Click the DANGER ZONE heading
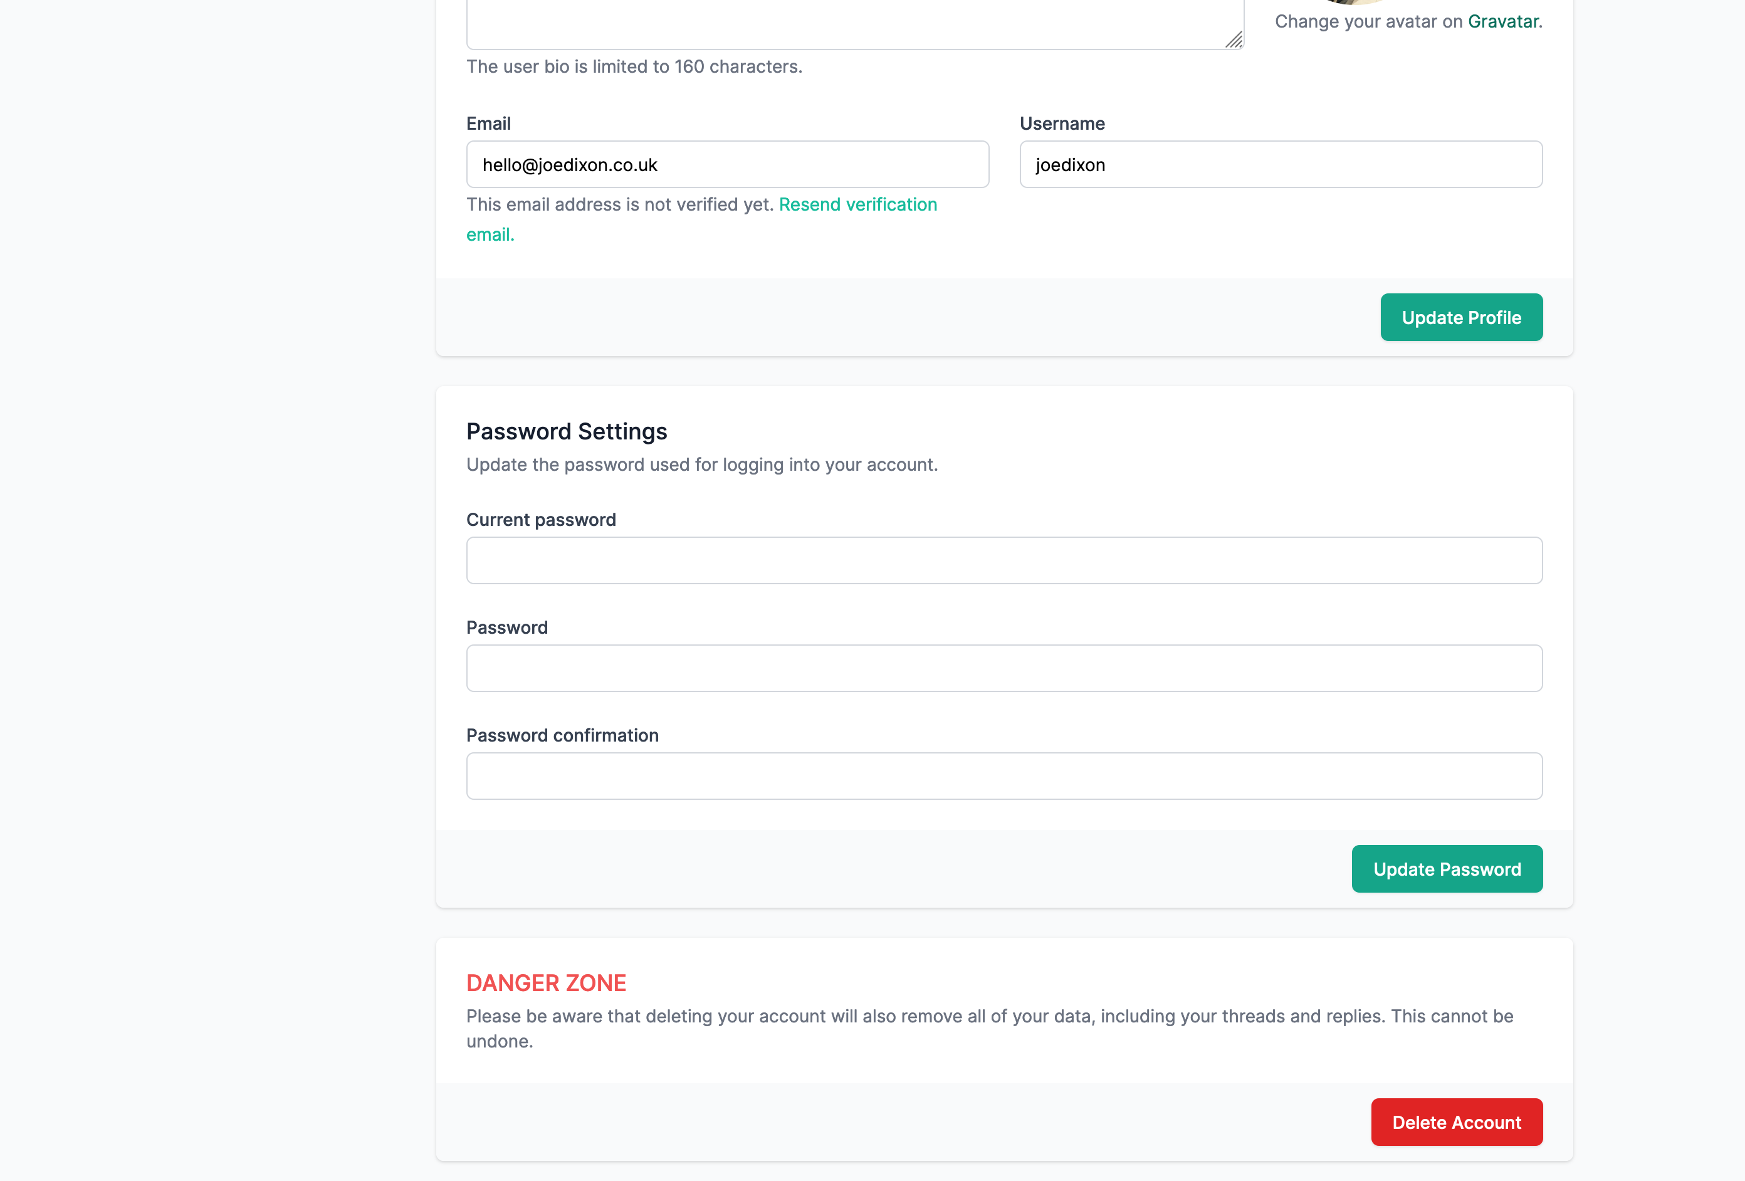This screenshot has height=1181, width=1745. point(546,983)
